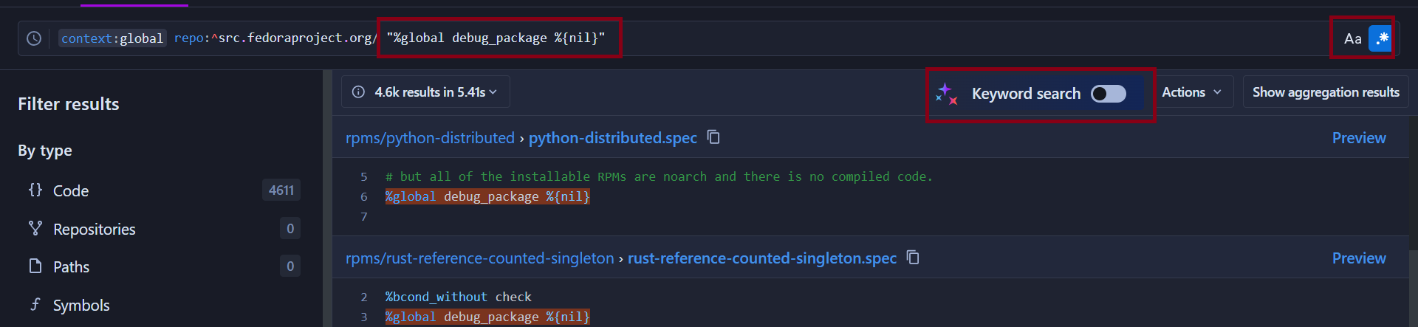Screen dimensions: 1418x327
Task: Click the info icon beside results count
Action: click(x=359, y=92)
